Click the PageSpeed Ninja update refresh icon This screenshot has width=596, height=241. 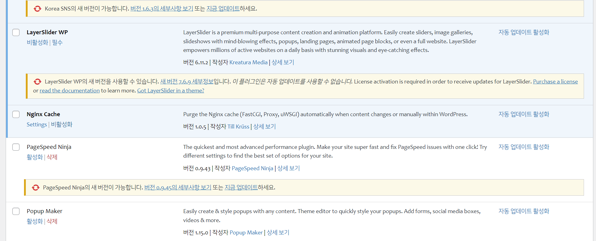36,188
